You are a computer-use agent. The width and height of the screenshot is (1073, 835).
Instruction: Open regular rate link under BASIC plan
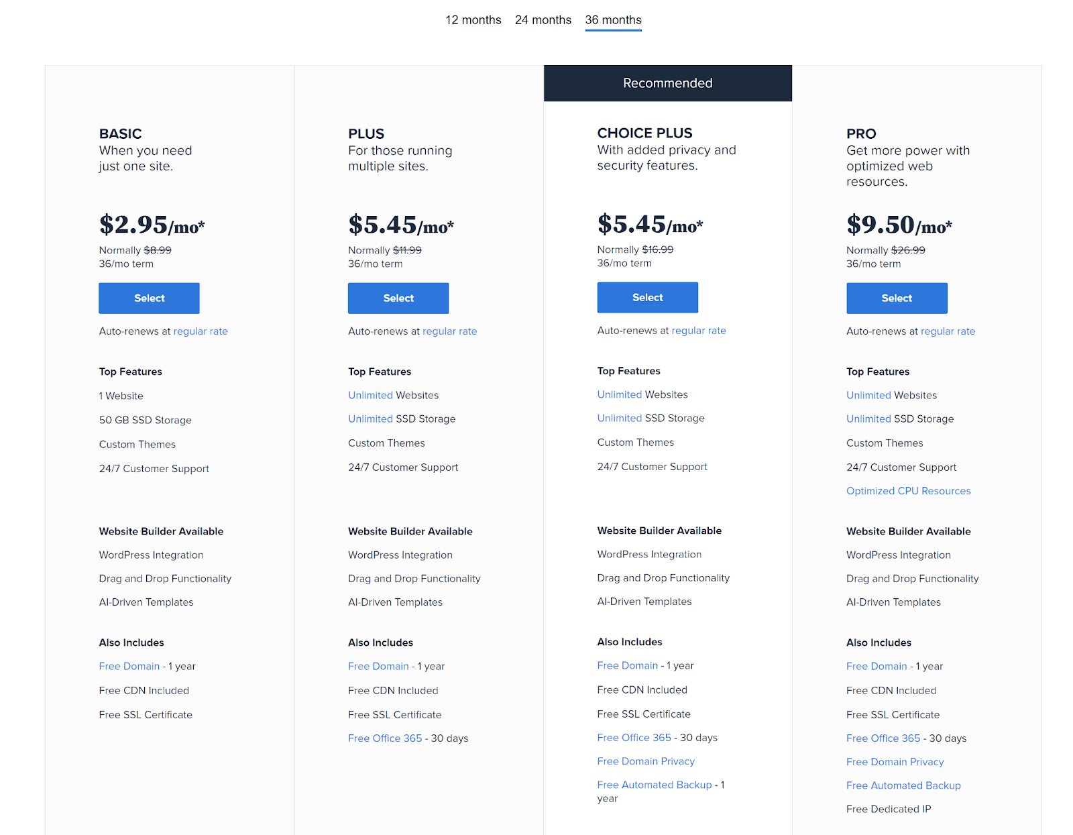(x=201, y=331)
